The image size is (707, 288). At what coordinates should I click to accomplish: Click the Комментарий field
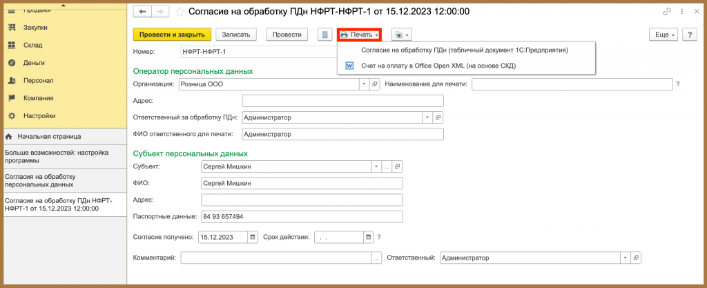coord(276,258)
